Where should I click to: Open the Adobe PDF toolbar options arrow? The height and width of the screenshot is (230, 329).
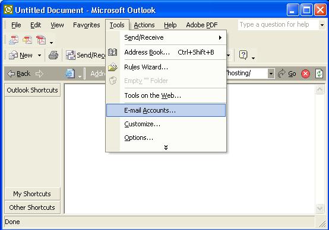(51, 43)
